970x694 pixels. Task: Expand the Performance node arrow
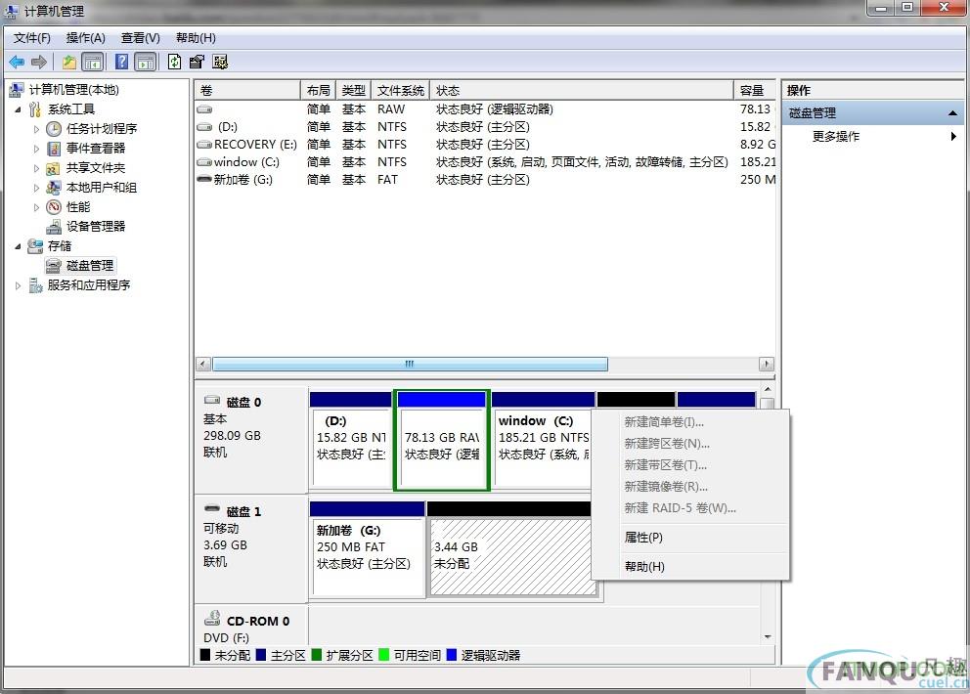click(x=36, y=207)
